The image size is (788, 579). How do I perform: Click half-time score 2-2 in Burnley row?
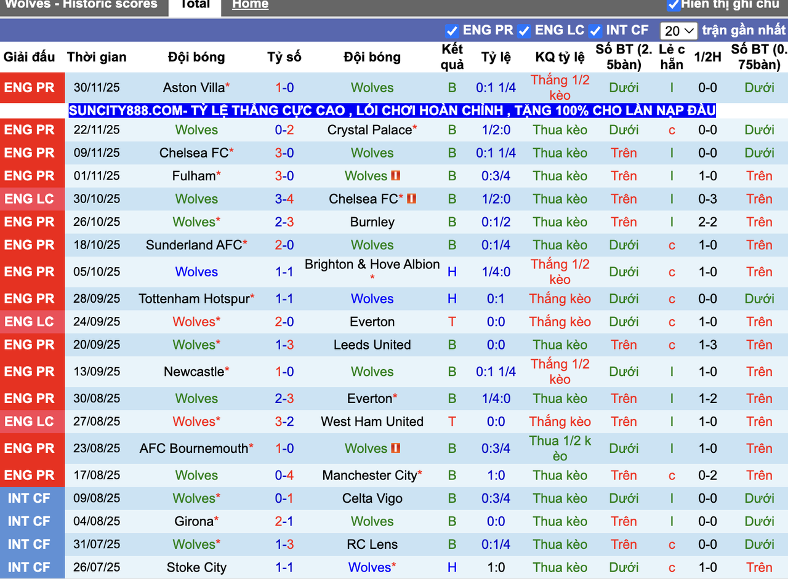707,222
